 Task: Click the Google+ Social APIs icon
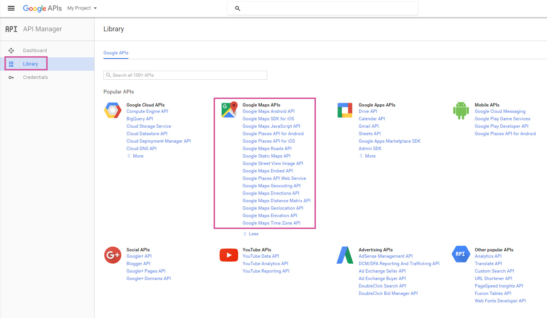(x=113, y=255)
